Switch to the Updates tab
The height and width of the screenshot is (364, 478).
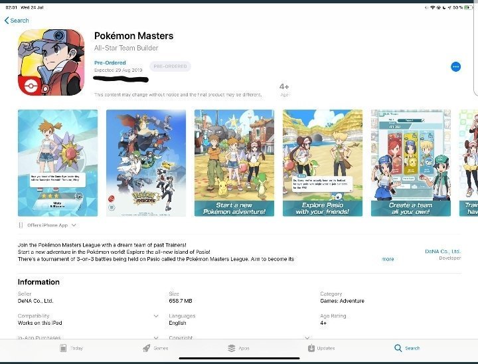(321, 348)
